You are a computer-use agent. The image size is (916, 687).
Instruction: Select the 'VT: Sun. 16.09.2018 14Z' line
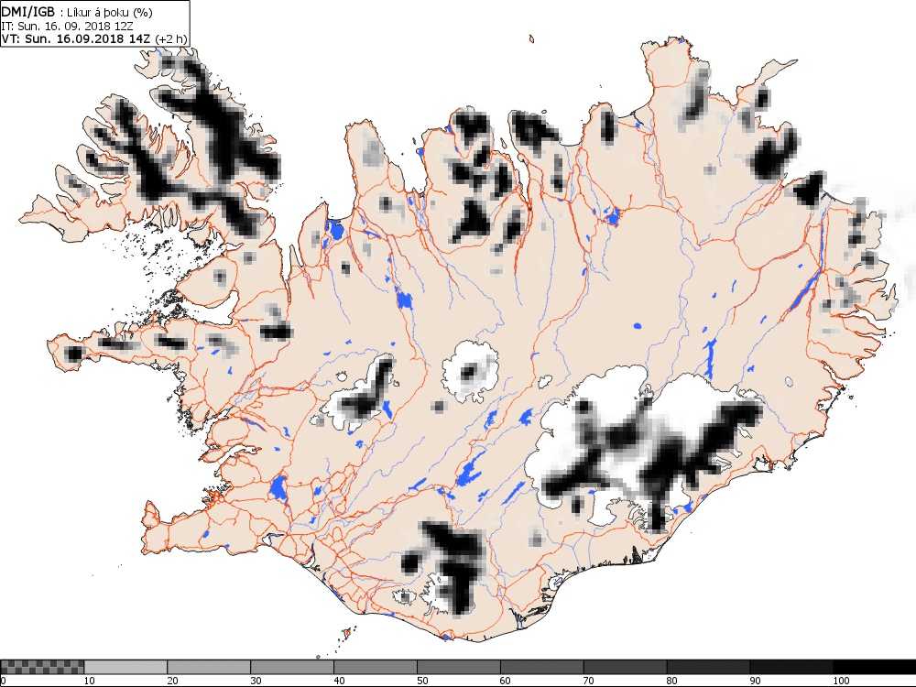click(x=76, y=38)
